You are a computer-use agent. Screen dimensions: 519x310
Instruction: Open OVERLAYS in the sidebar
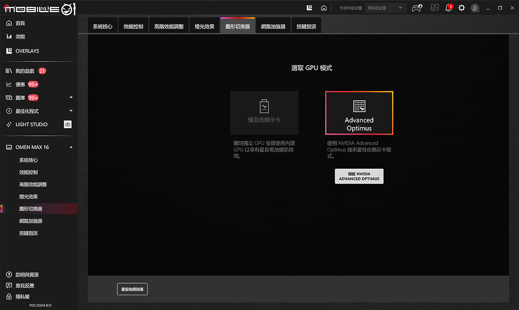pos(27,51)
